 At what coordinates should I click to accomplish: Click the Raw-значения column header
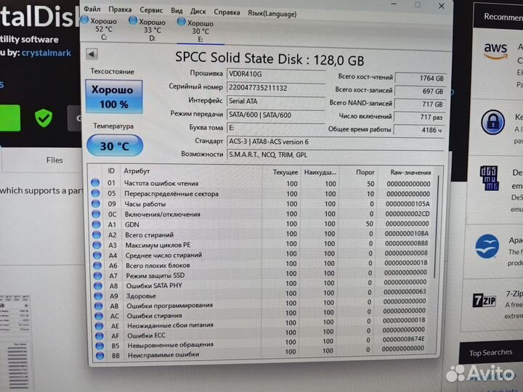(x=410, y=173)
